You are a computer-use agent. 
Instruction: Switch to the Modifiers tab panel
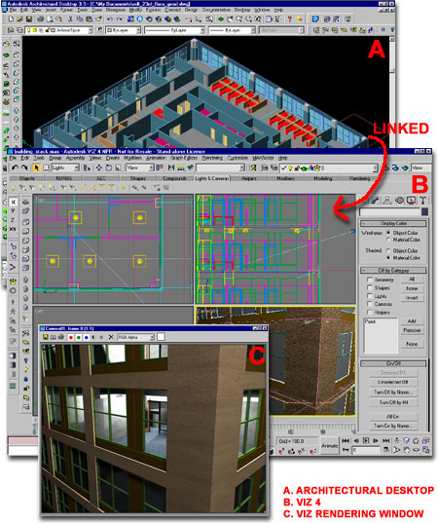click(285, 178)
